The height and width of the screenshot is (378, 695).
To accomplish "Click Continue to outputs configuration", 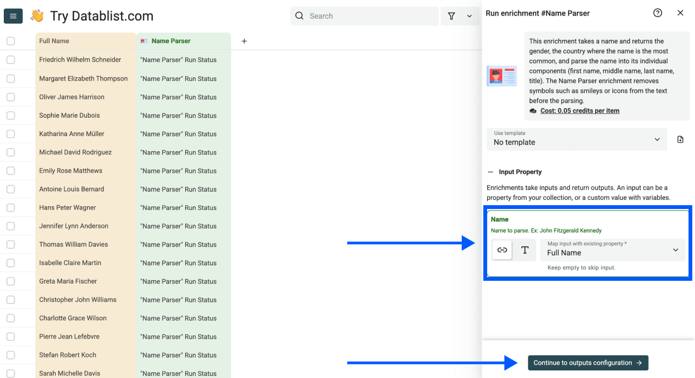I will tap(588, 362).
